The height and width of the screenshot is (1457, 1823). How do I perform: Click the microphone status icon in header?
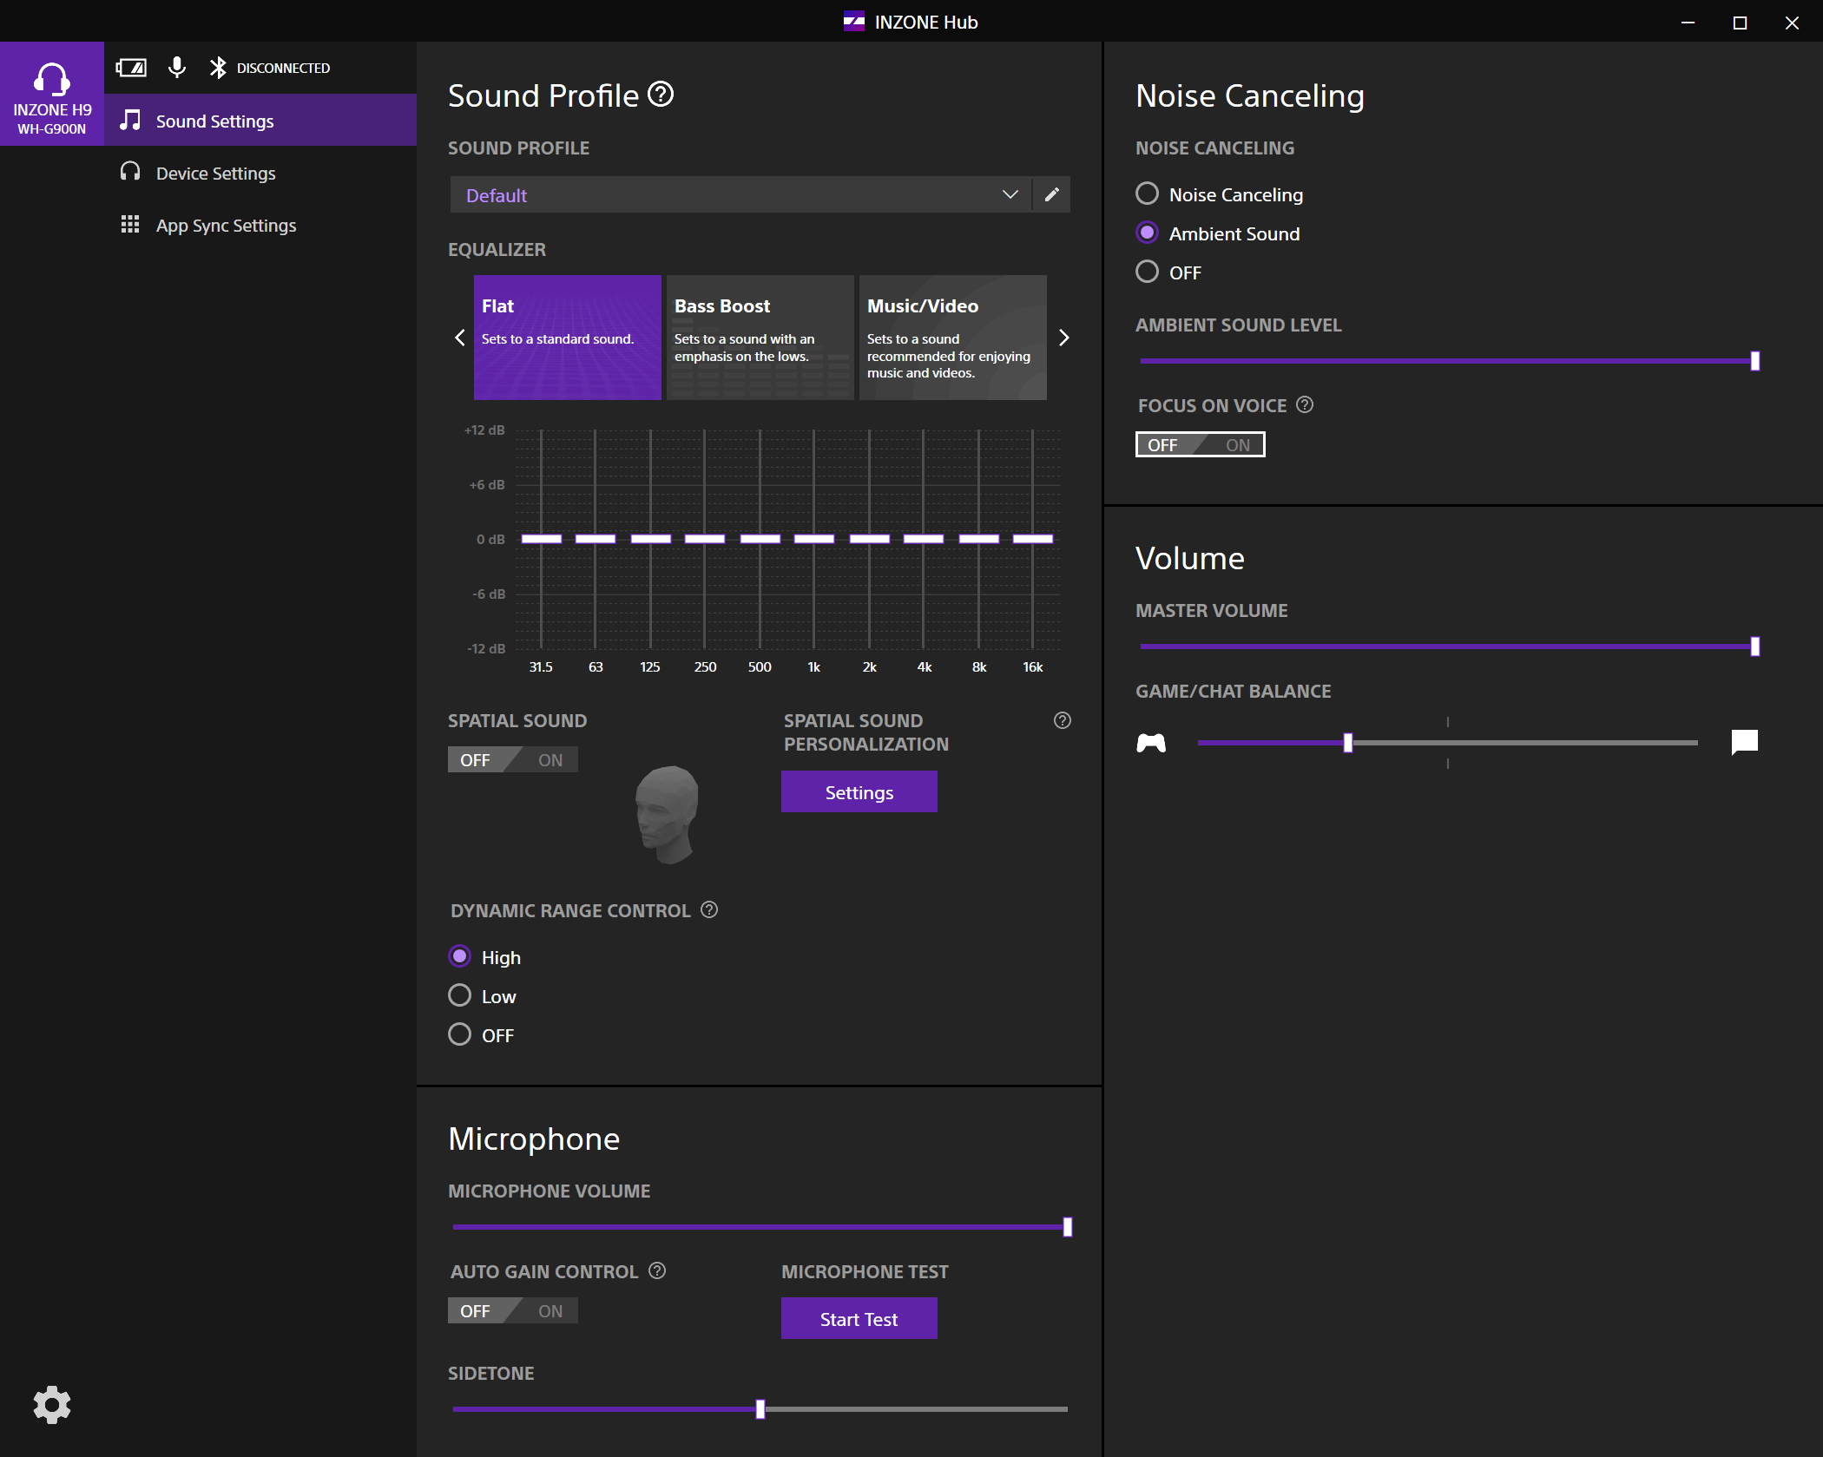point(177,67)
